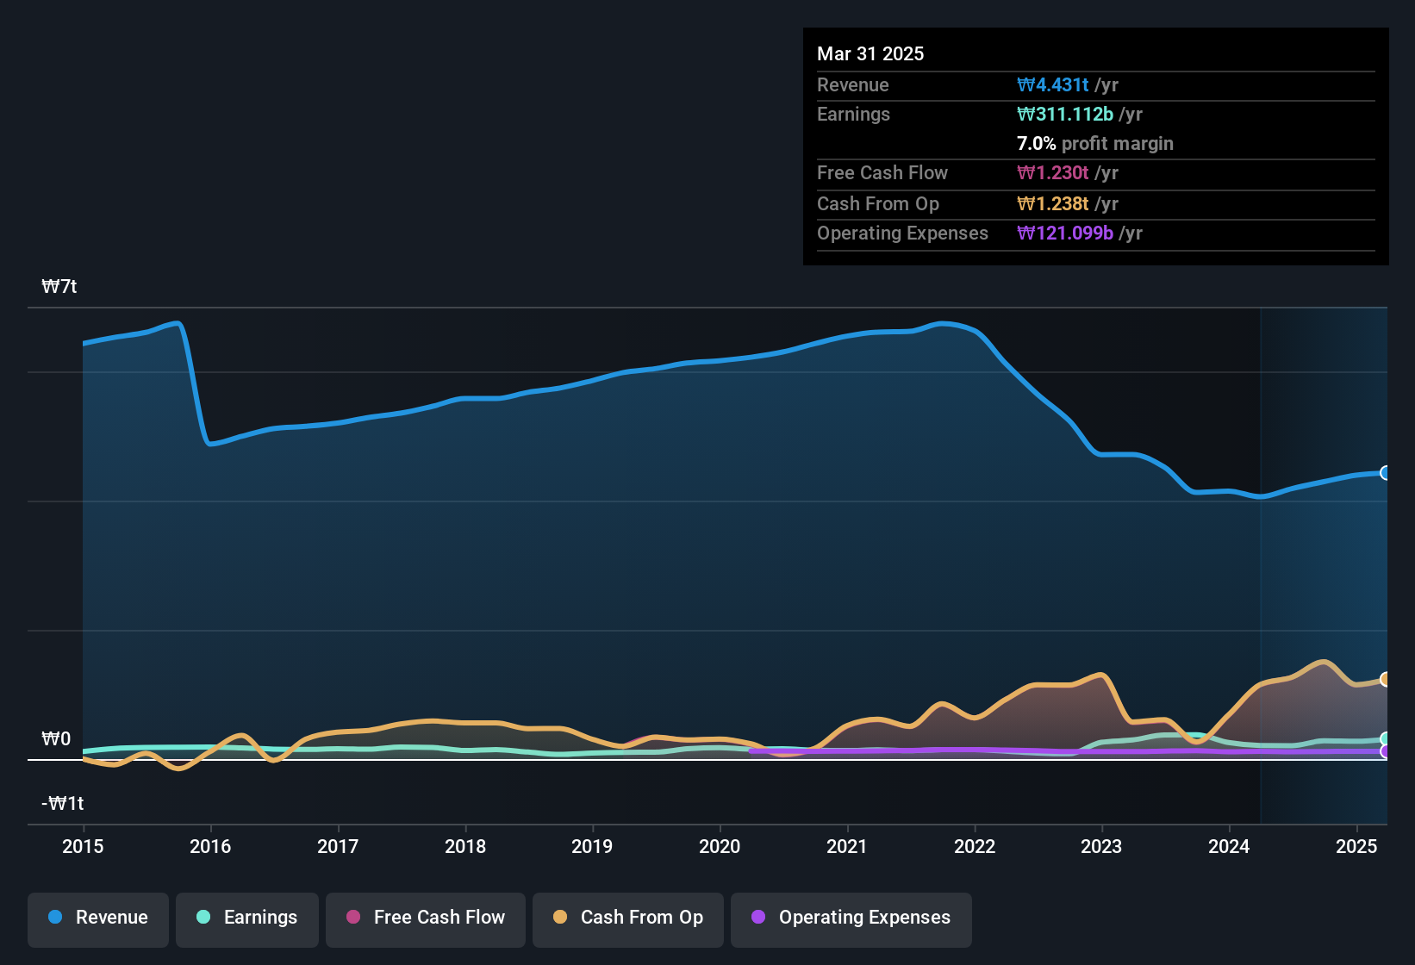Click the purple Operating Expenses legend dot
The width and height of the screenshot is (1415, 965).
point(757,918)
